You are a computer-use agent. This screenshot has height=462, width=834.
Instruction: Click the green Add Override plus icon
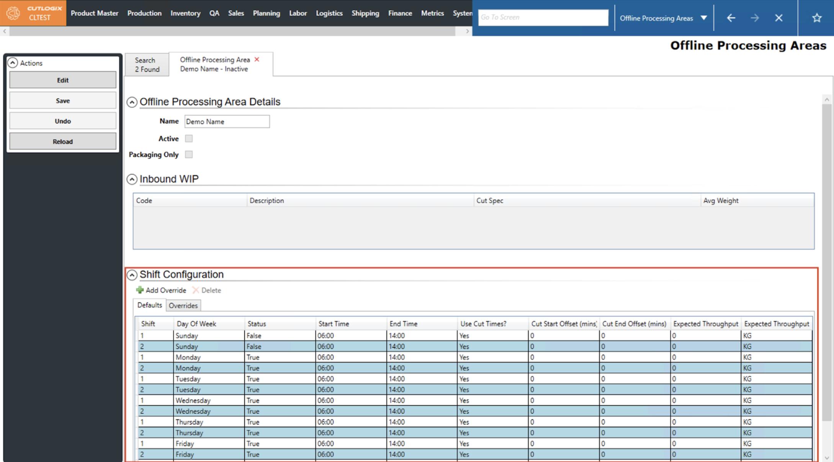(140, 290)
